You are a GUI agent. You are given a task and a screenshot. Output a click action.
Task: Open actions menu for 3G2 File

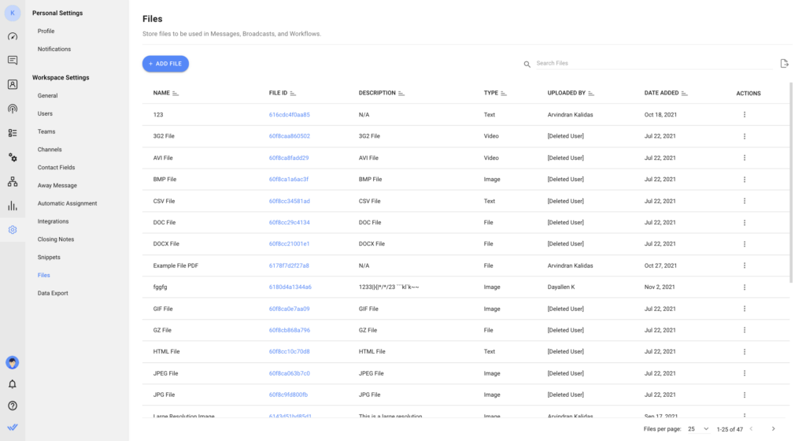click(744, 136)
